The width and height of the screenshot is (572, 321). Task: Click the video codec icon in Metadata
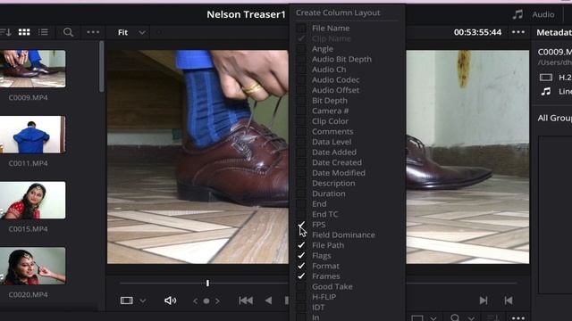coord(546,78)
